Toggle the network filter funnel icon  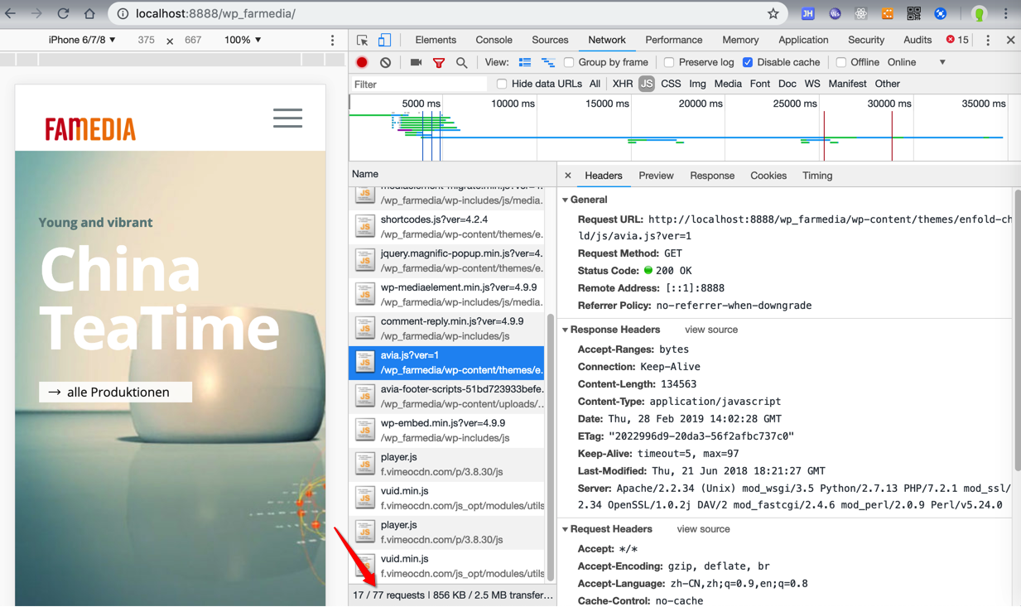(439, 63)
